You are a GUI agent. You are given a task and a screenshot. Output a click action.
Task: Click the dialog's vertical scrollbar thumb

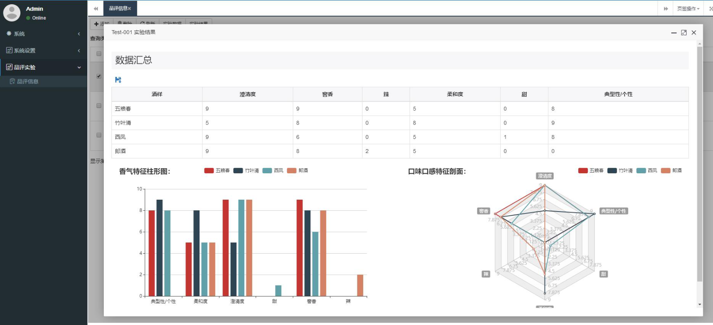(700, 164)
